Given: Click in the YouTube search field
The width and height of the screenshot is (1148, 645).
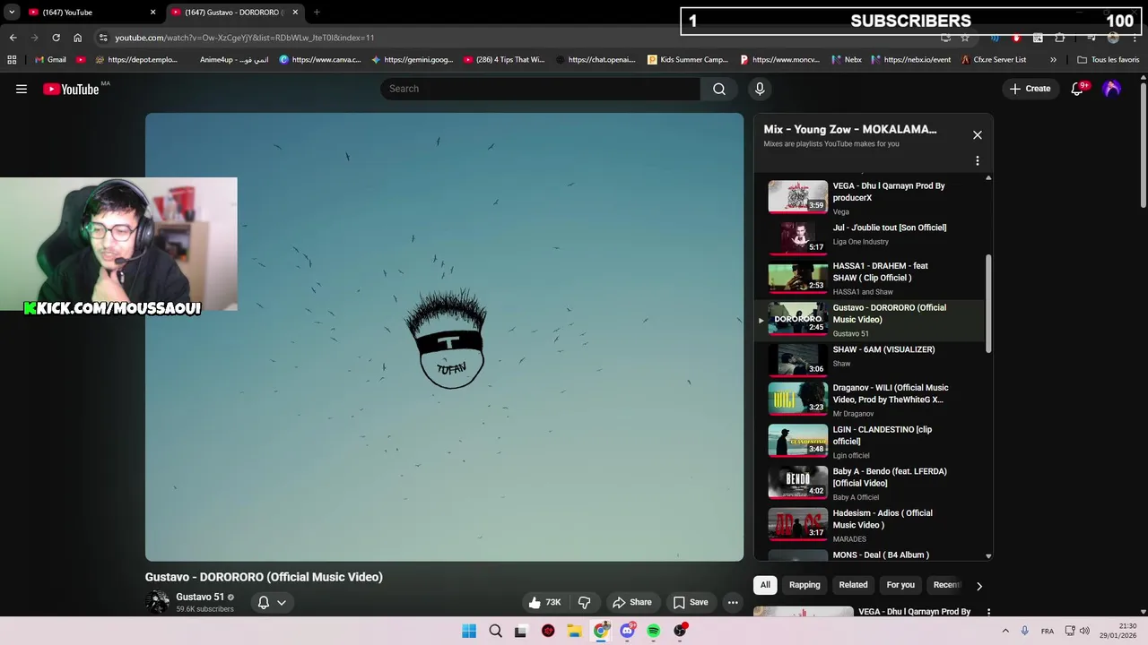Looking at the screenshot, I should [x=541, y=89].
